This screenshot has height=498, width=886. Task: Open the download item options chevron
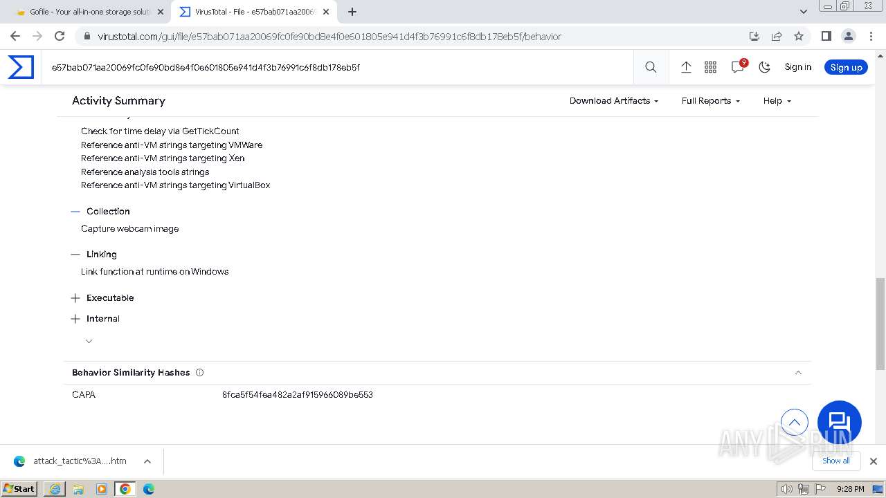pyautogui.click(x=147, y=461)
